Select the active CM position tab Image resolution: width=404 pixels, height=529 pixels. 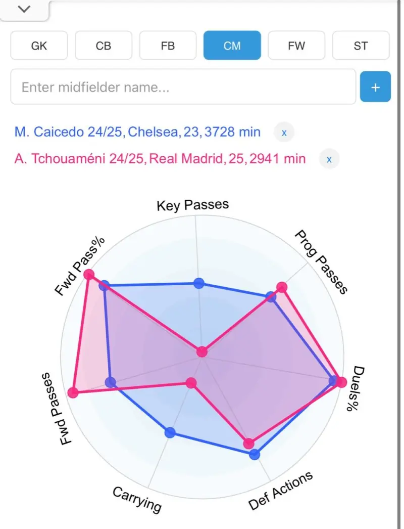click(232, 46)
